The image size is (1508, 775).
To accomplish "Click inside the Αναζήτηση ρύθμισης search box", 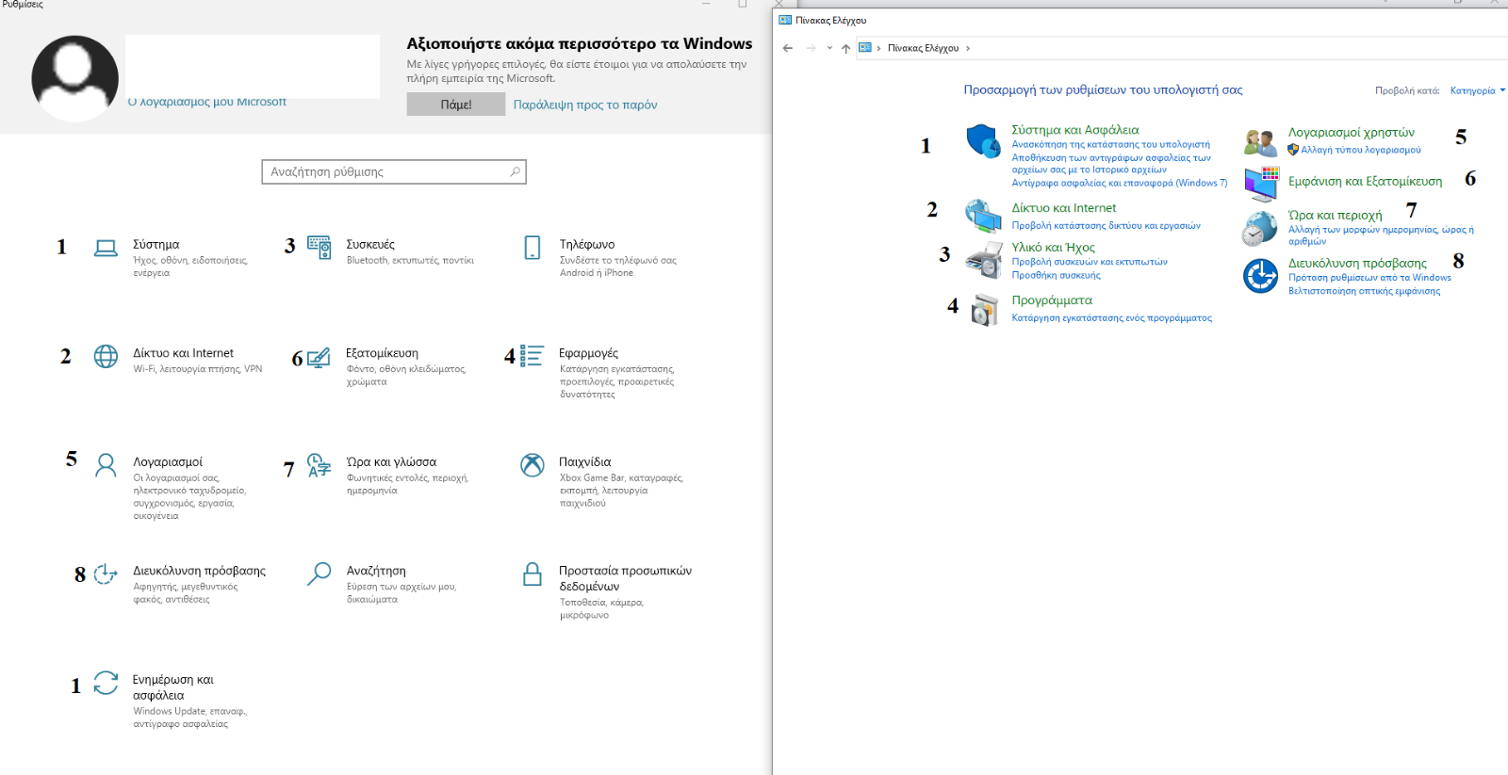I will coord(394,171).
